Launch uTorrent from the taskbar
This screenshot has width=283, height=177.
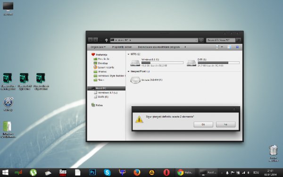(33, 172)
